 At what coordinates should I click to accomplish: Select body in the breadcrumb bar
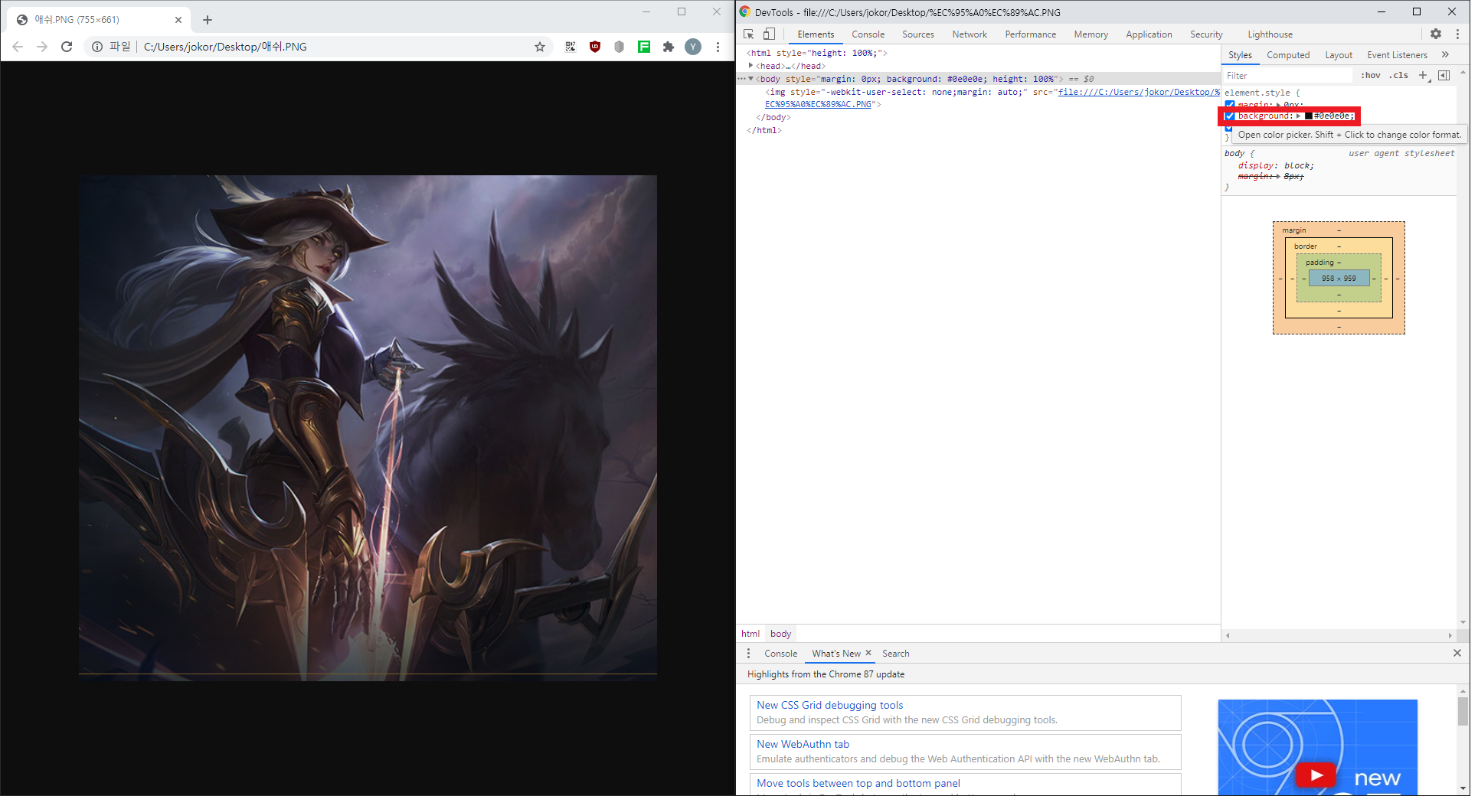click(x=780, y=634)
